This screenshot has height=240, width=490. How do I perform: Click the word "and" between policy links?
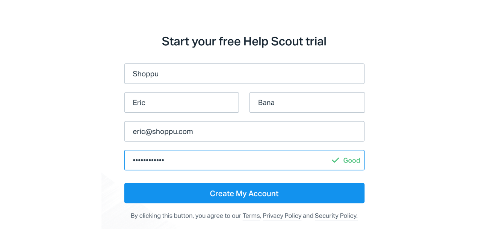tap(308, 216)
